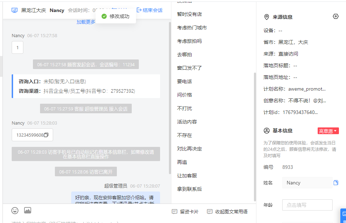346x223 pixels.
Task: Click the blue floating button at bottom right
Action: coord(343,216)
